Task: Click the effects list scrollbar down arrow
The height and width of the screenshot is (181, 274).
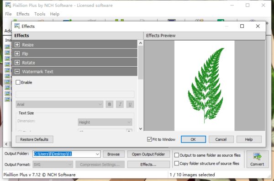Action: [141, 129]
